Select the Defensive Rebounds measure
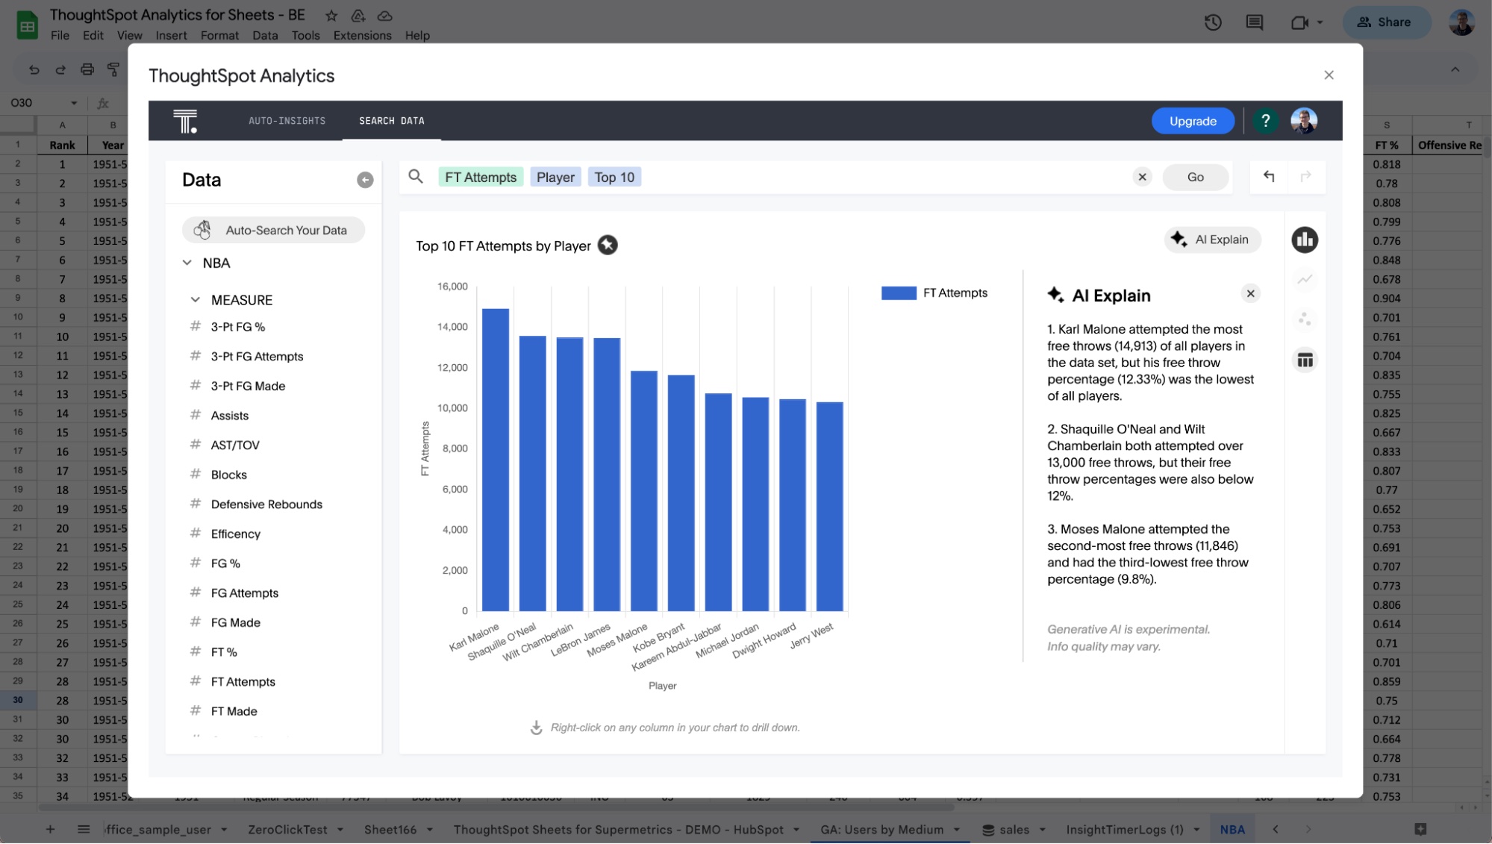Viewport: 1492px width, 844px height. tap(266, 504)
